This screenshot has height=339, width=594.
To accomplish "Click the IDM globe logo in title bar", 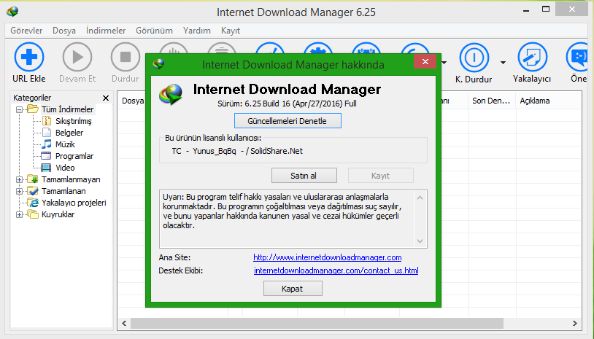I will [x=12, y=12].
